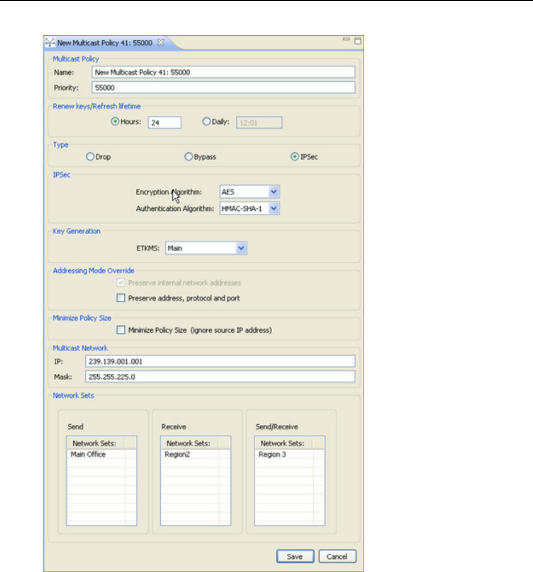Check the Minimize Policy Size box
This screenshot has width=533, height=572.
[x=120, y=329]
